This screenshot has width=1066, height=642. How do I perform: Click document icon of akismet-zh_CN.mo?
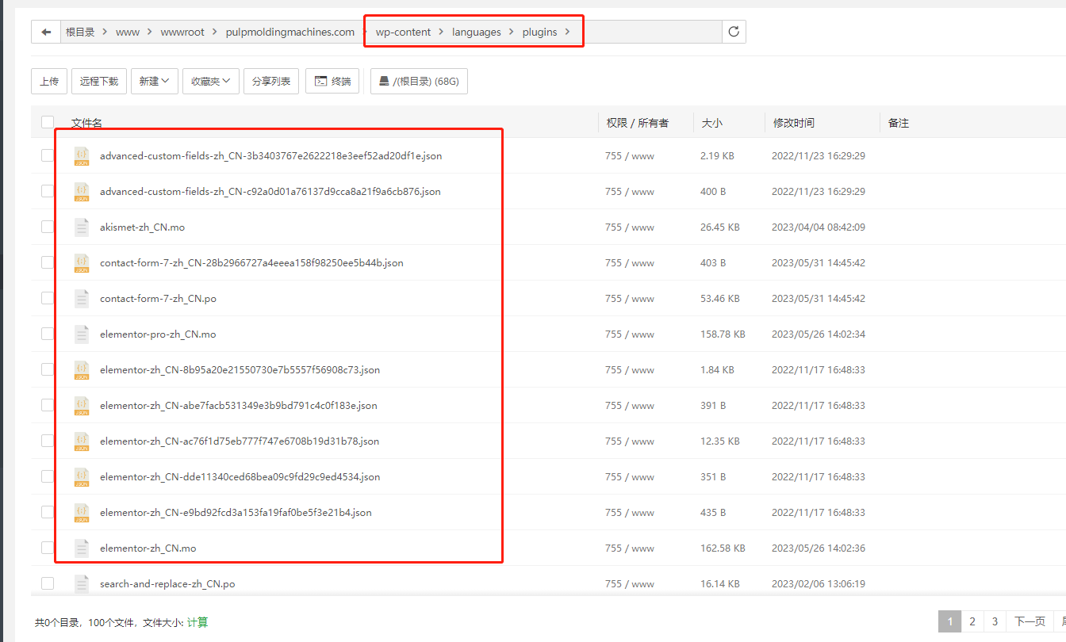tap(82, 227)
